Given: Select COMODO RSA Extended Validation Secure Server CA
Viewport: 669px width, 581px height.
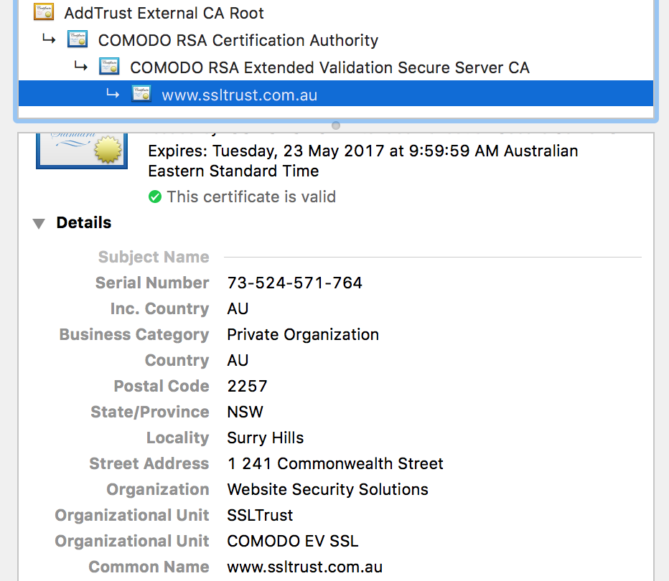Looking at the screenshot, I should [329, 67].
